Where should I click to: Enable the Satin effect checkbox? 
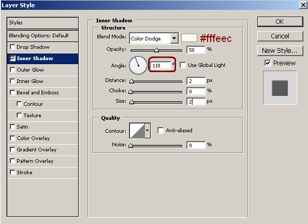12,127
